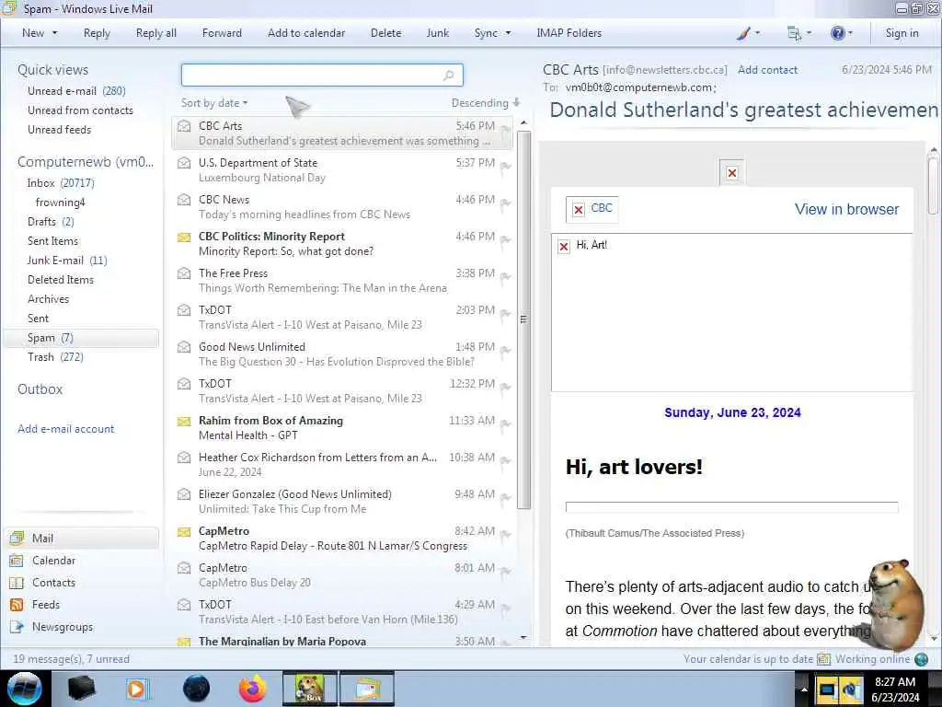Click the search magnifier icon
Screen dimensions: 942x707
pyautogui.click(x=449, y=75)
